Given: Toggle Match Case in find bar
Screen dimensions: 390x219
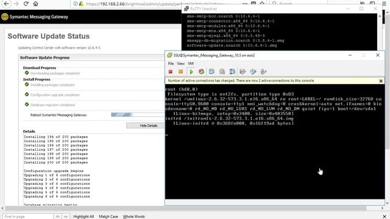Looking at the screenshot, I should (x=108, y=217).
